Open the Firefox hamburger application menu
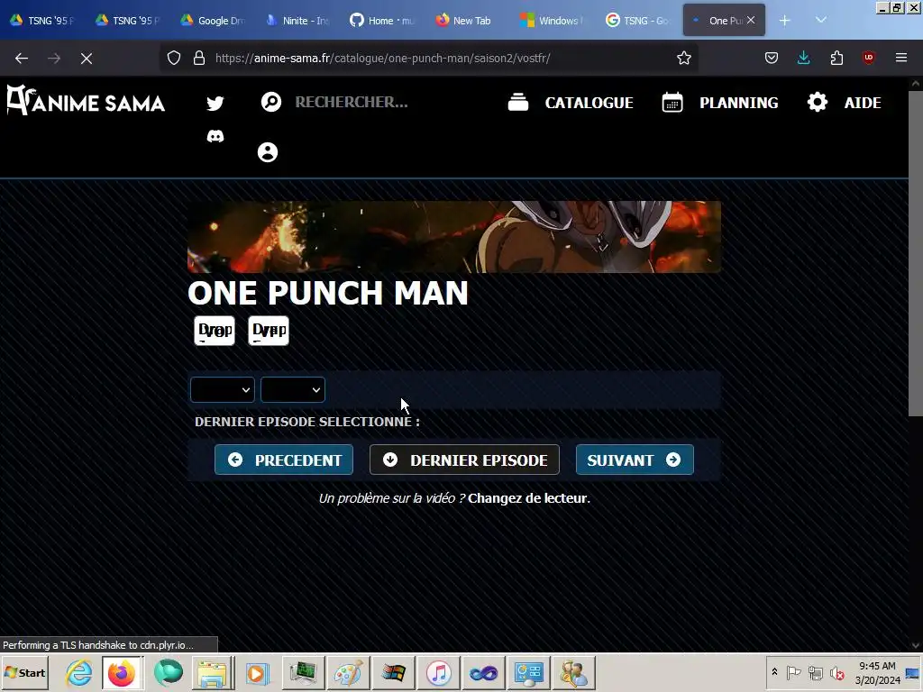This screenshot has height=692, width=923. pos(901,58)
